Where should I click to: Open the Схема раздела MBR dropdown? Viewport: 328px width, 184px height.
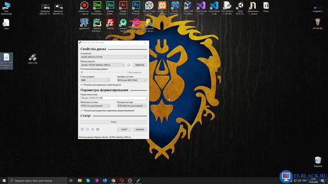(95, 80)
